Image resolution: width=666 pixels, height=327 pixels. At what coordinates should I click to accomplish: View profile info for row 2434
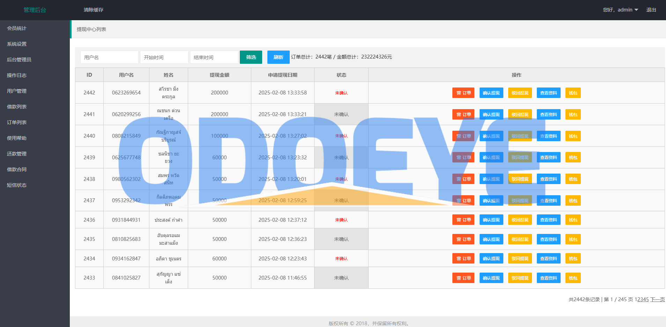coord(548,259)
